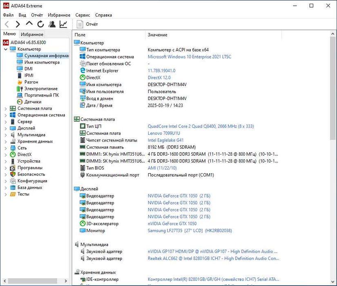Click the Back navigation arrow in toolbar
This screenshot has height=286, width=337.
(7, 25)
